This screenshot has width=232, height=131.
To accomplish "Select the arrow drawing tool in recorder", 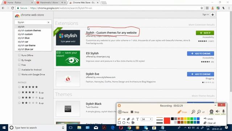I will [124, 119].
